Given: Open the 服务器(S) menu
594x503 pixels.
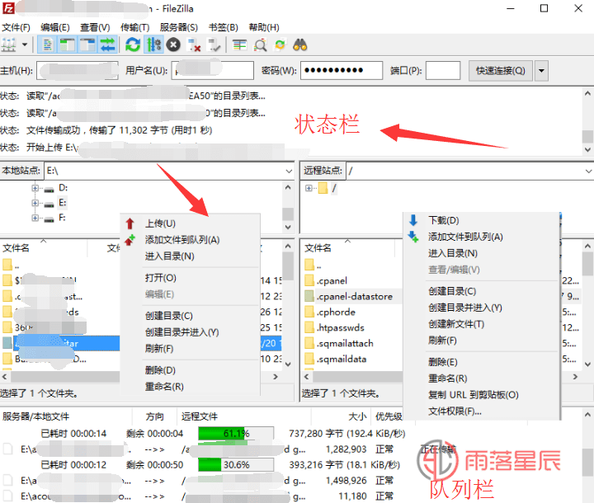Looking at the screenshot, I should 179,27.
